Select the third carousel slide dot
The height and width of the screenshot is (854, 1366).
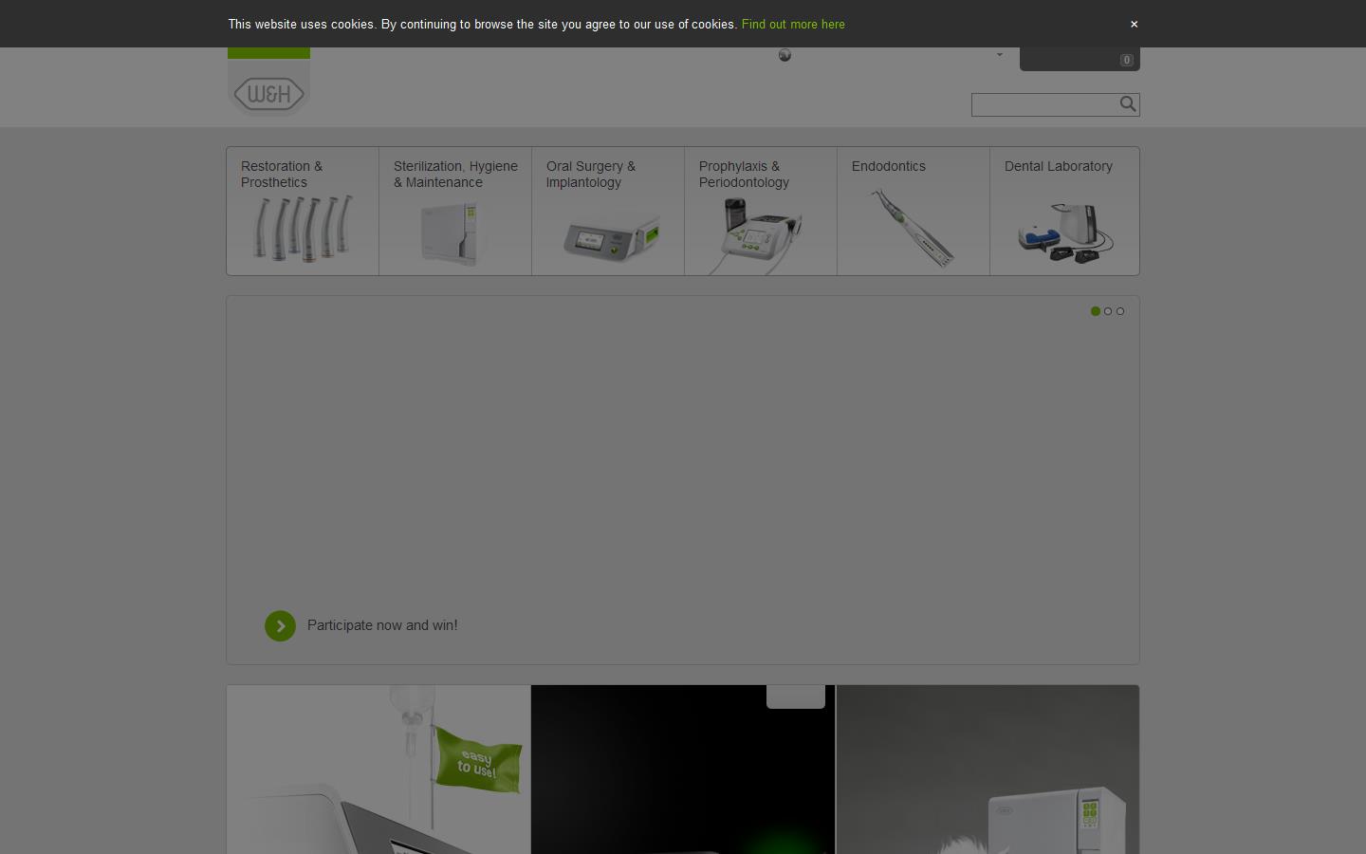pos(1120,311)
